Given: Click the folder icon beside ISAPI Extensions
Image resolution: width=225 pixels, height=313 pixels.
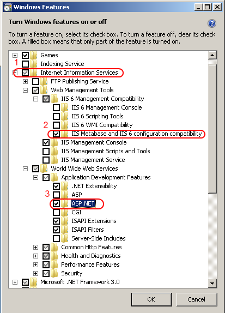Looking at the screenshot, I should [65, 221].
